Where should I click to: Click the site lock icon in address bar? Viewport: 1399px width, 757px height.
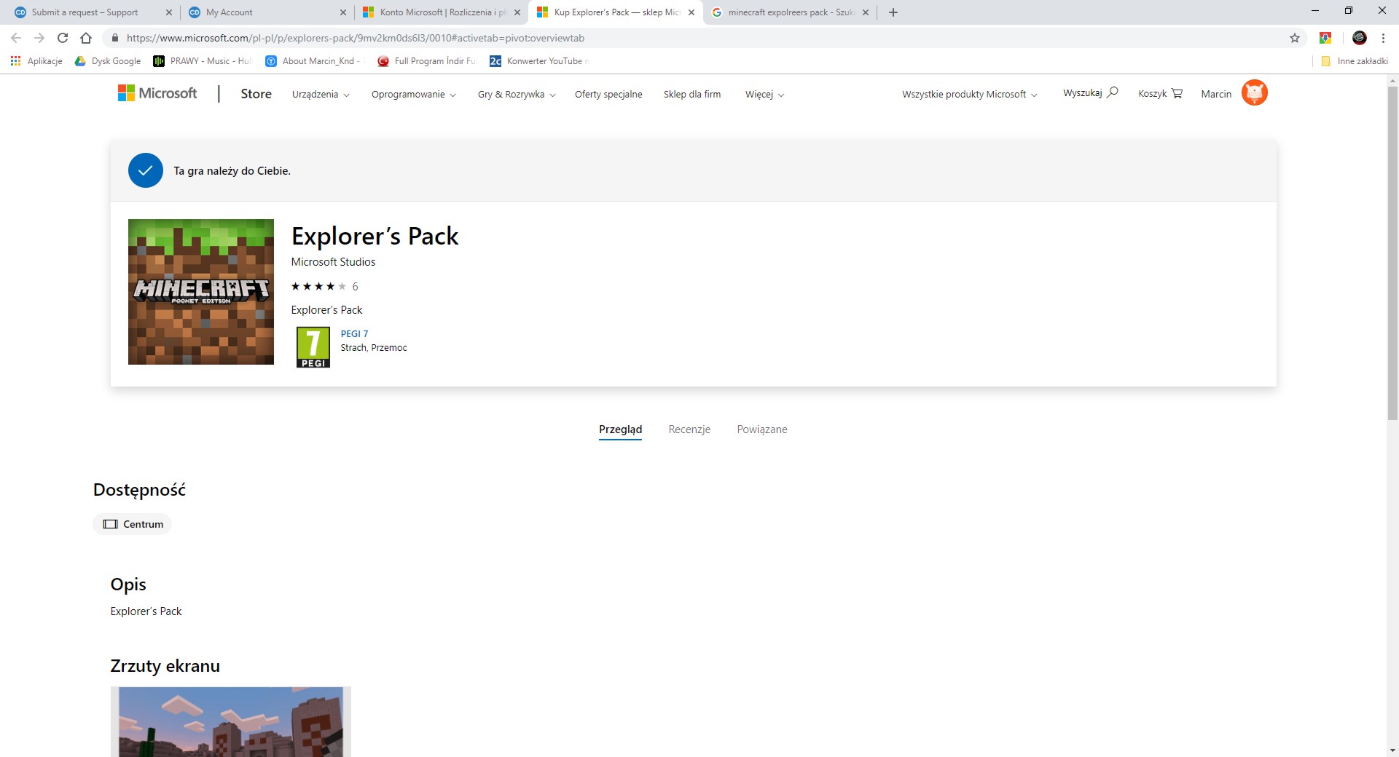coord(114,38)
